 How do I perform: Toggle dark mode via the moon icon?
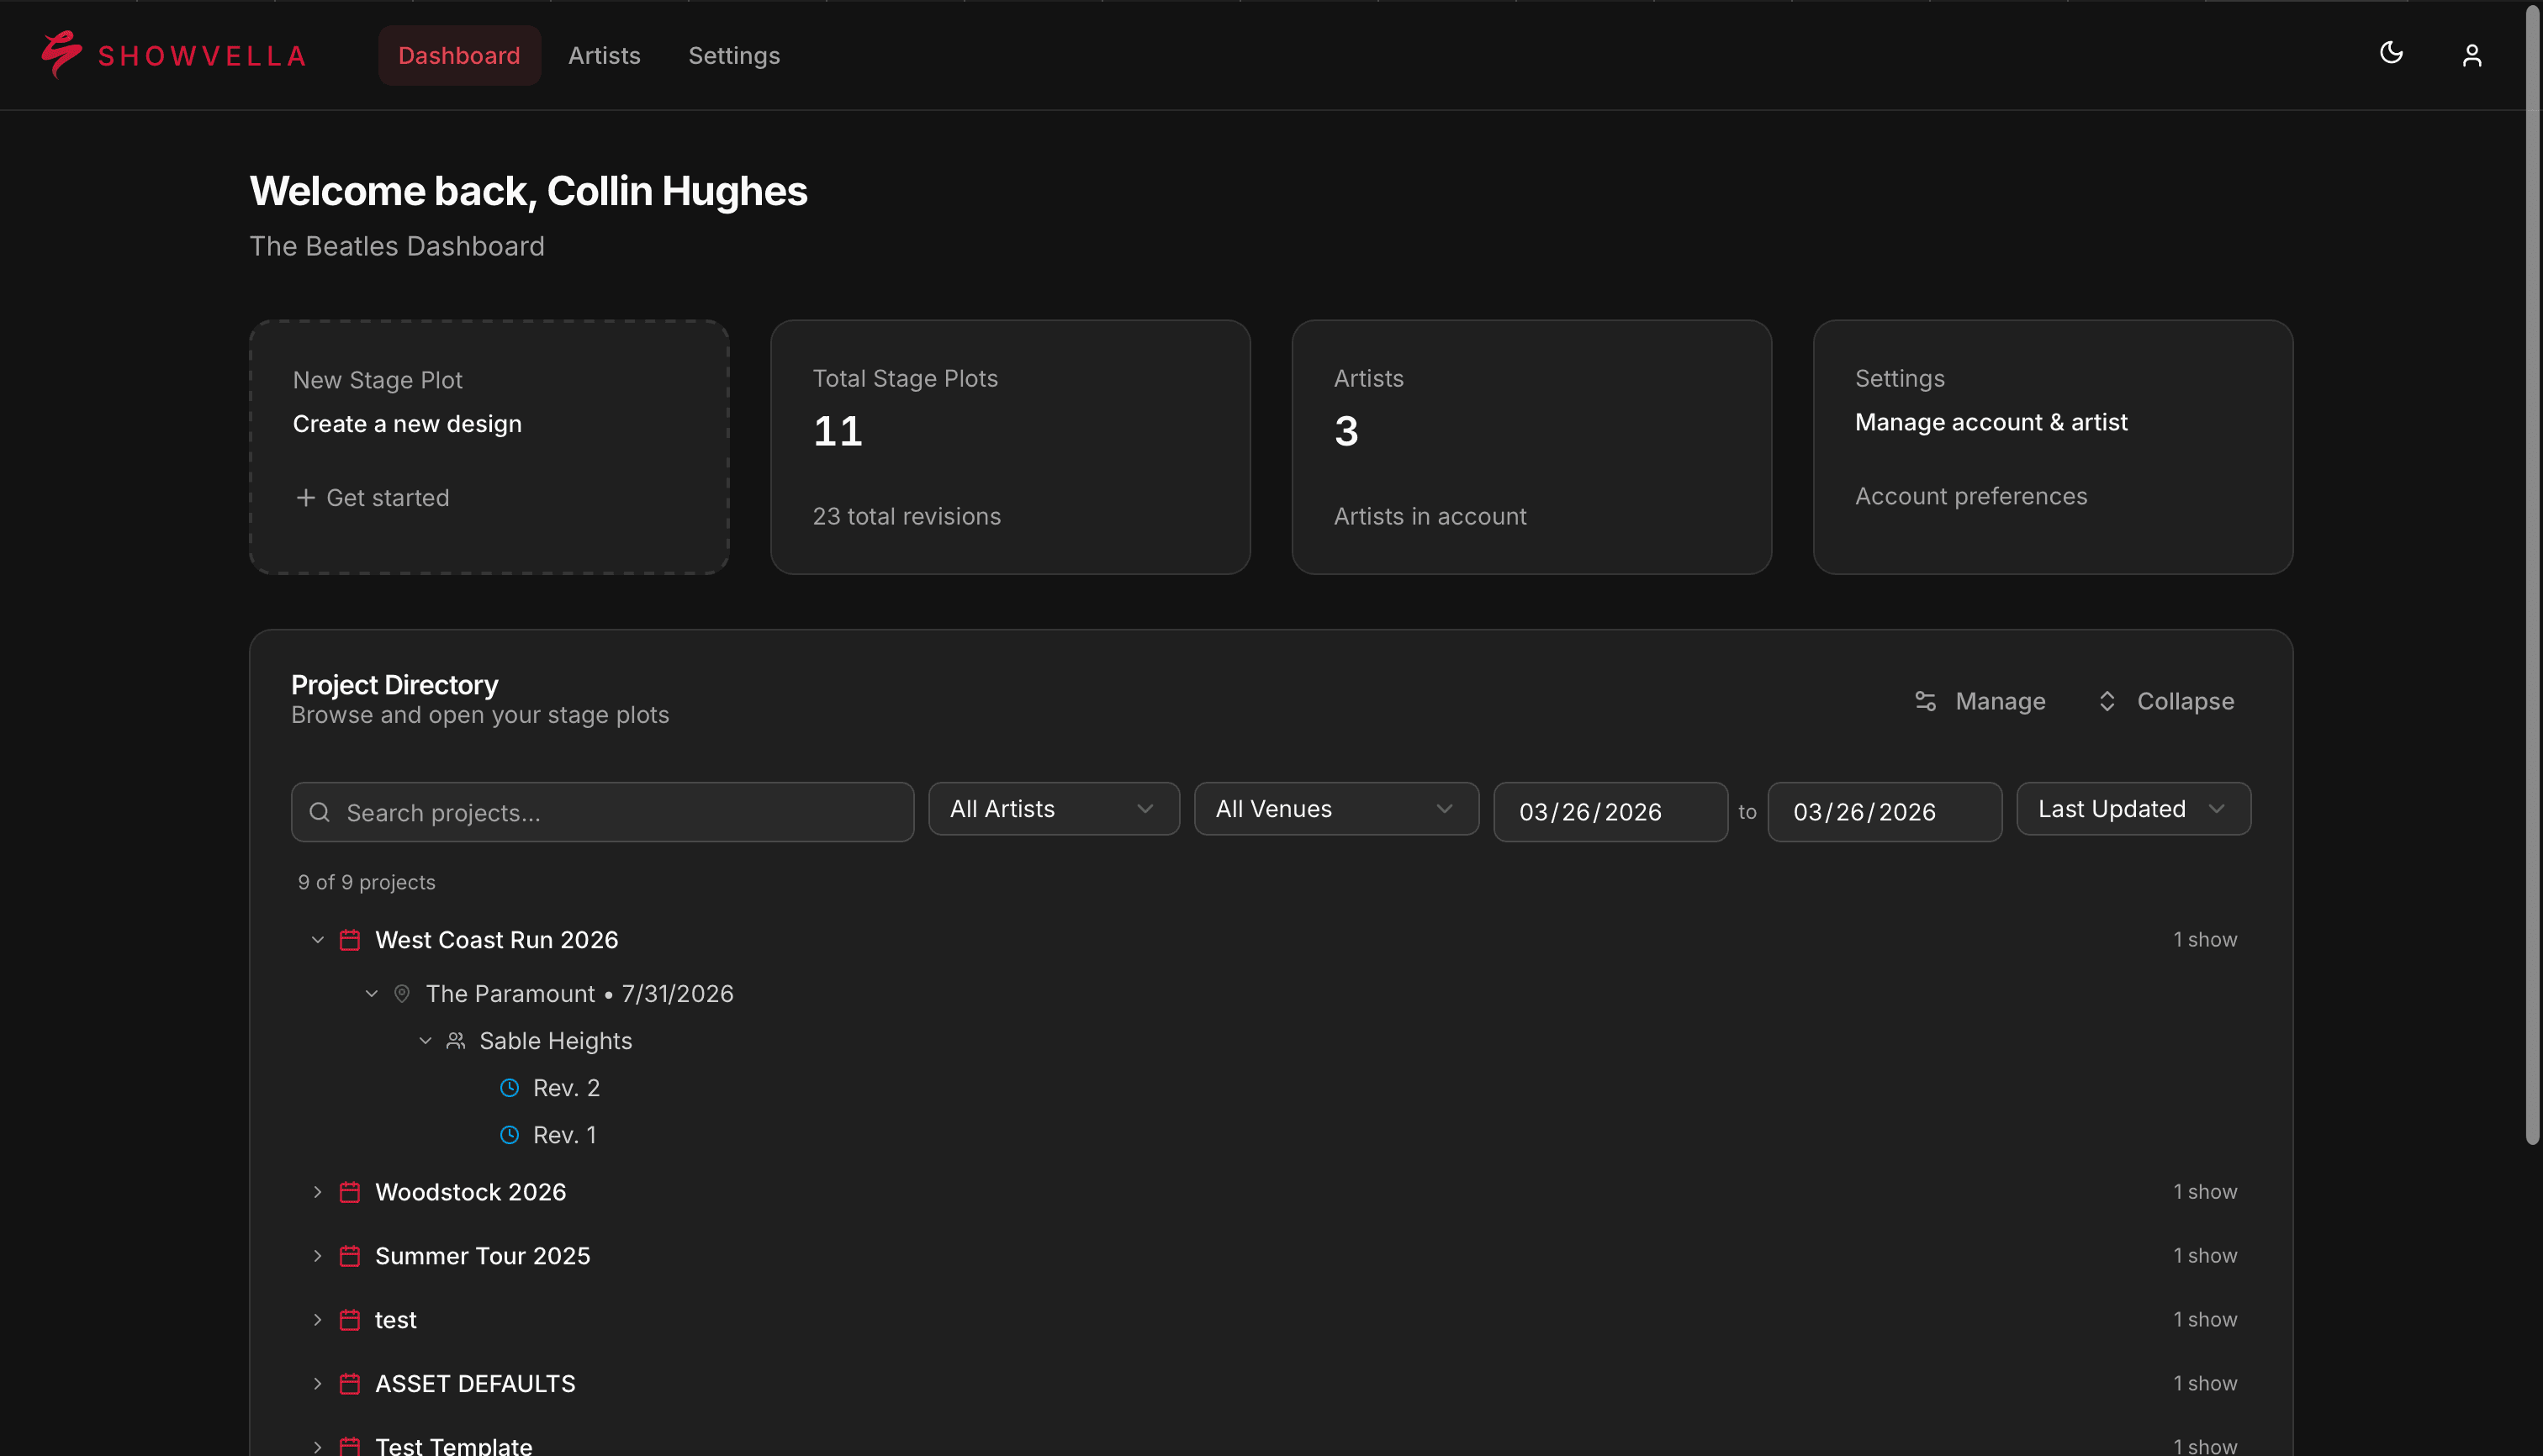coord(2391,55)
